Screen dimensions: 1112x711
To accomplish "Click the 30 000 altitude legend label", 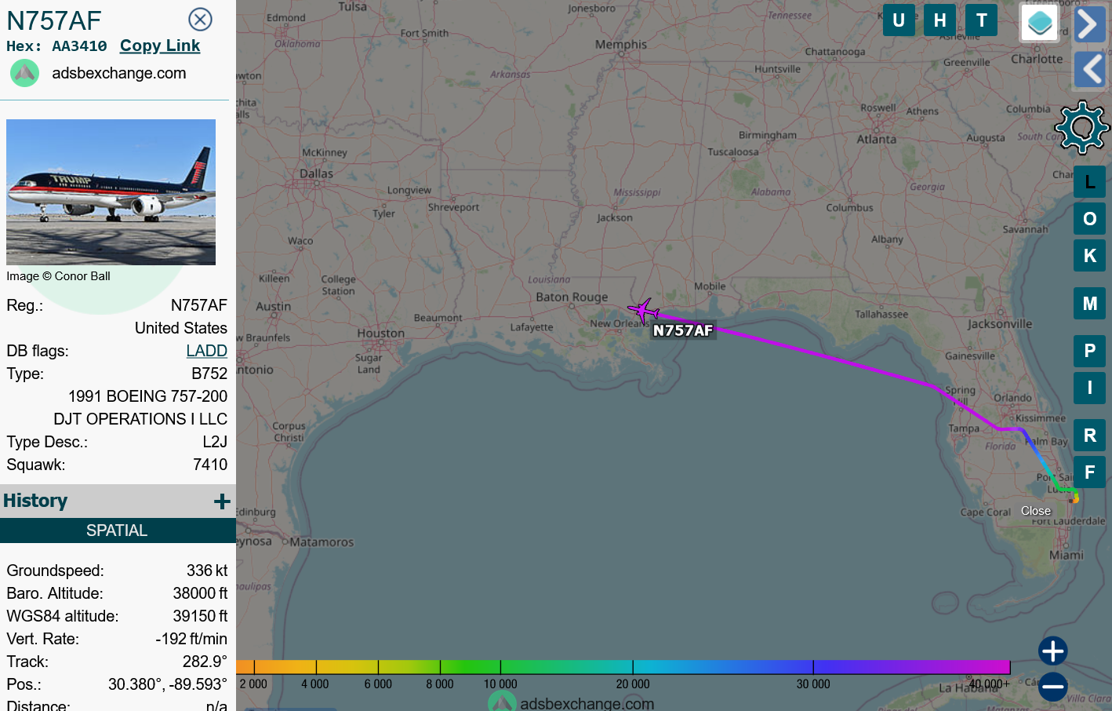I will point(813,684).
